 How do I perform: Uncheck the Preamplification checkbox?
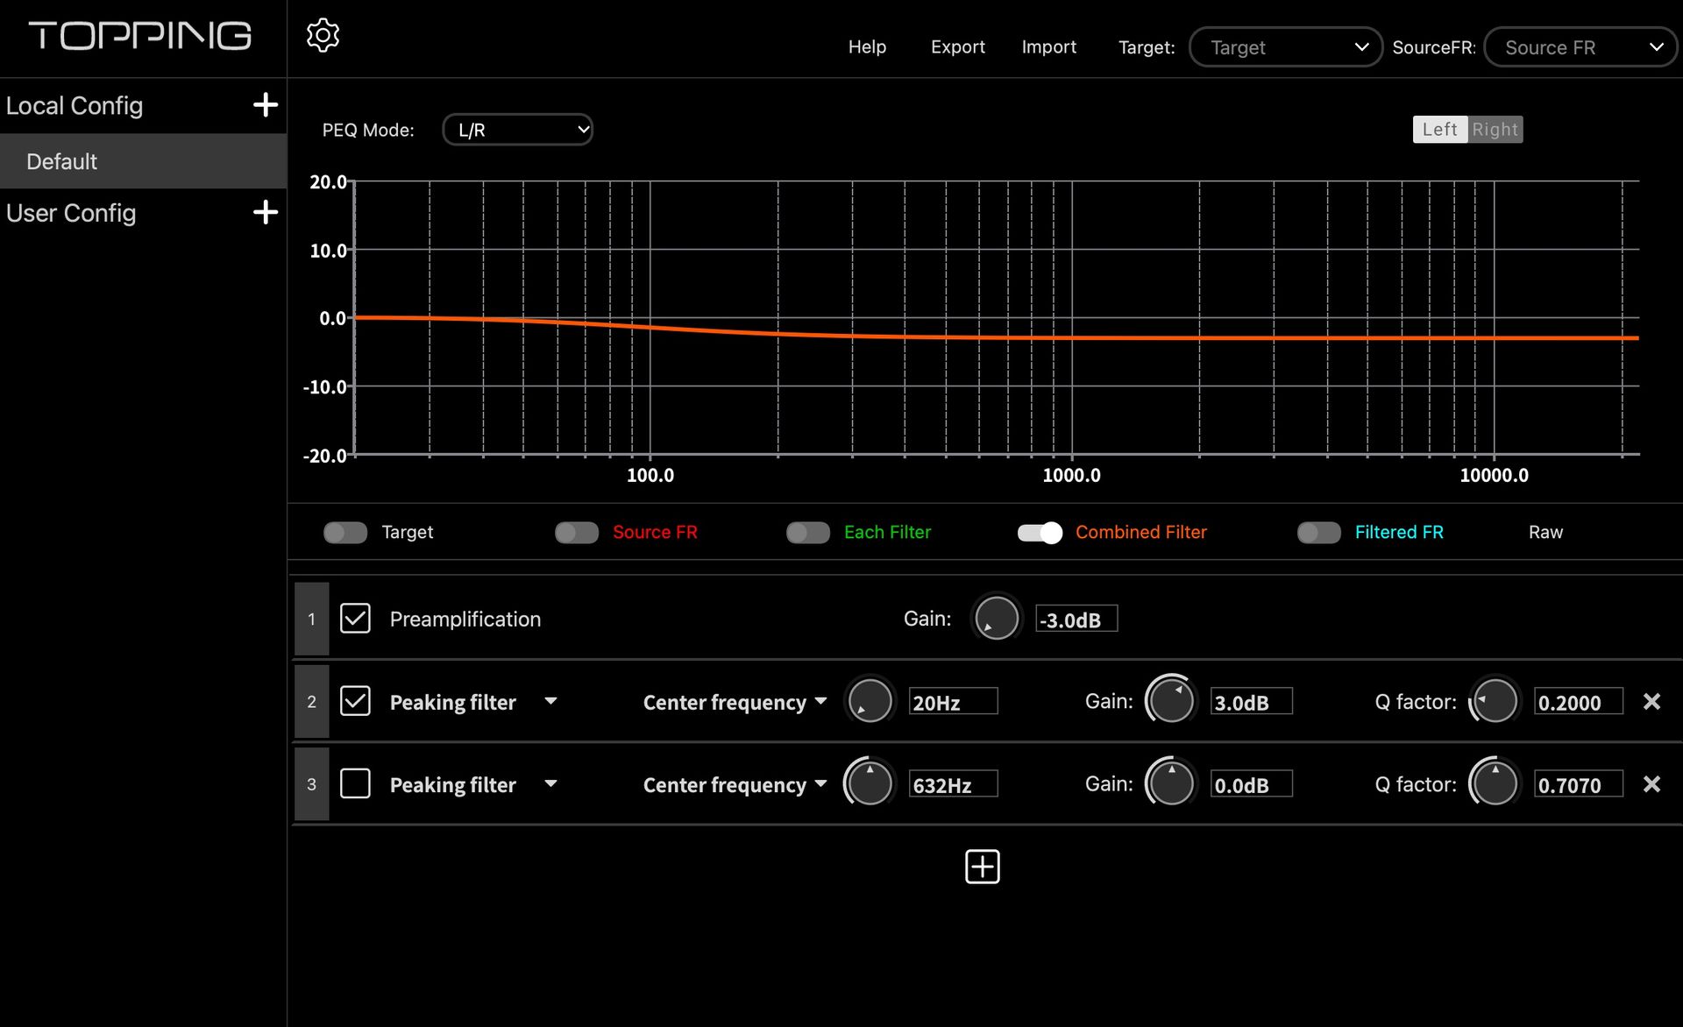355,618
